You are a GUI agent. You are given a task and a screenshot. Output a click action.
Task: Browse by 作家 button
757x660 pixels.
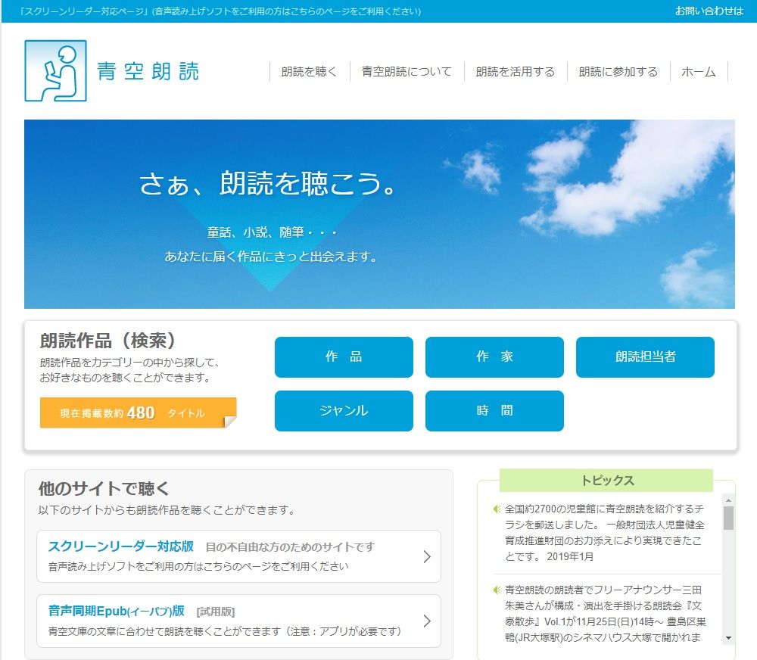click(494, 357)
